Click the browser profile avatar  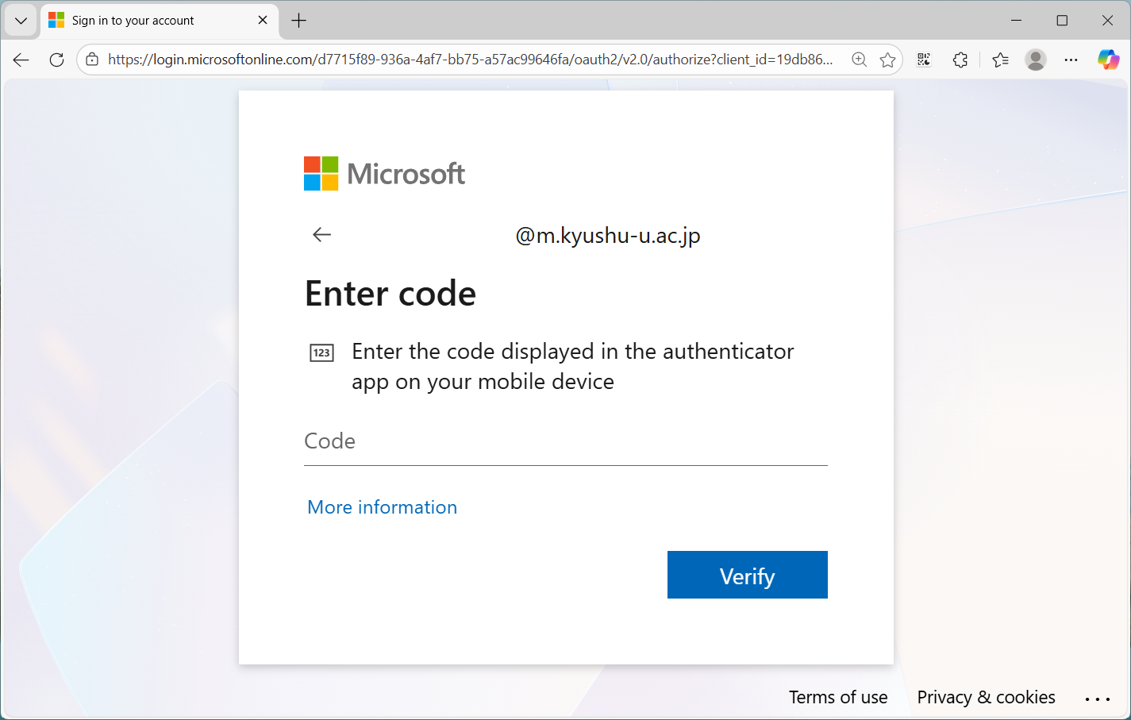pyautogui.click(x=1035, y=60)
